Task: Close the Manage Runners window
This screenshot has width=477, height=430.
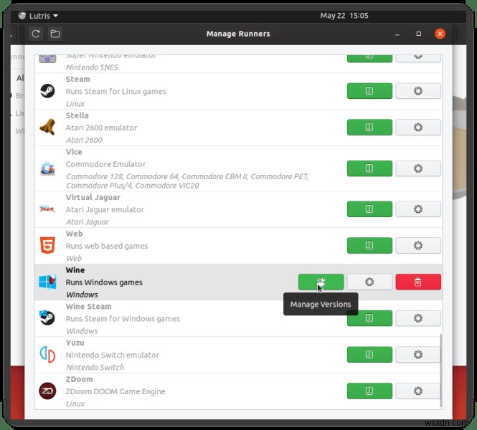Action: [440, 34]
